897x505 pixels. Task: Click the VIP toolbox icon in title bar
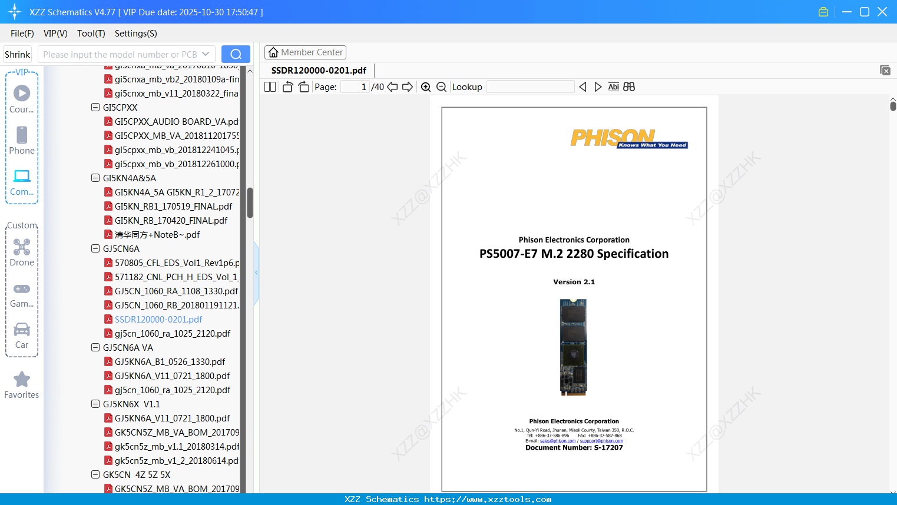[823, 12]
